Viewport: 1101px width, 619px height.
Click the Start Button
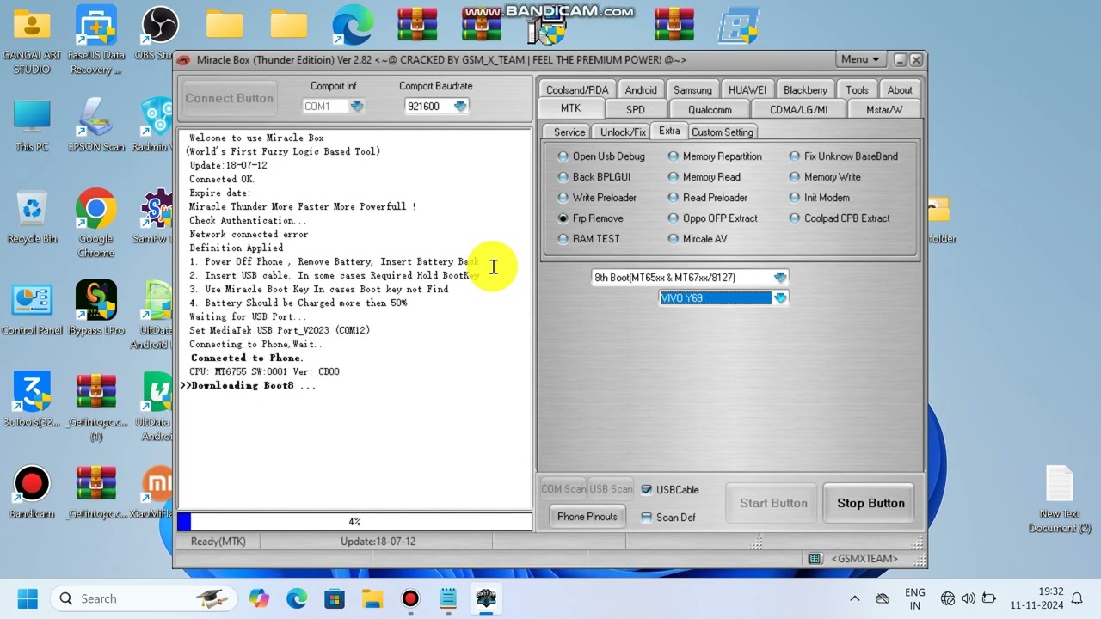773,504
